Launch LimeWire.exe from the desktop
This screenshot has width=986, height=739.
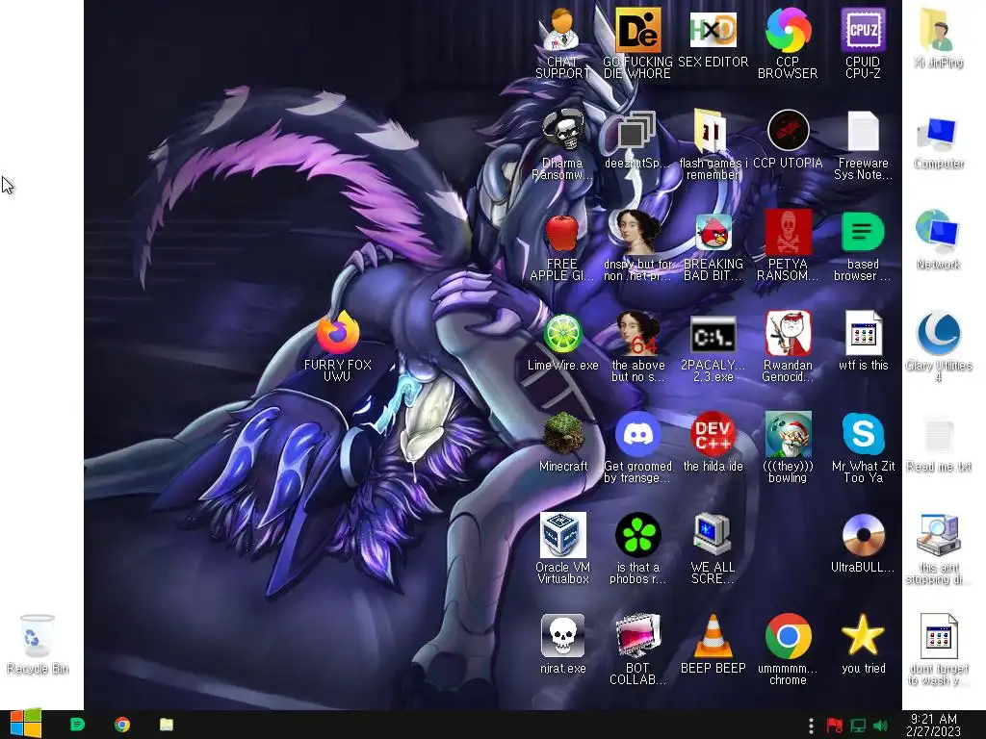click(562, 342)
